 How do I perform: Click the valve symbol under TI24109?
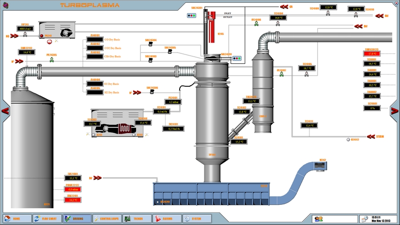(x=328, y=13)
